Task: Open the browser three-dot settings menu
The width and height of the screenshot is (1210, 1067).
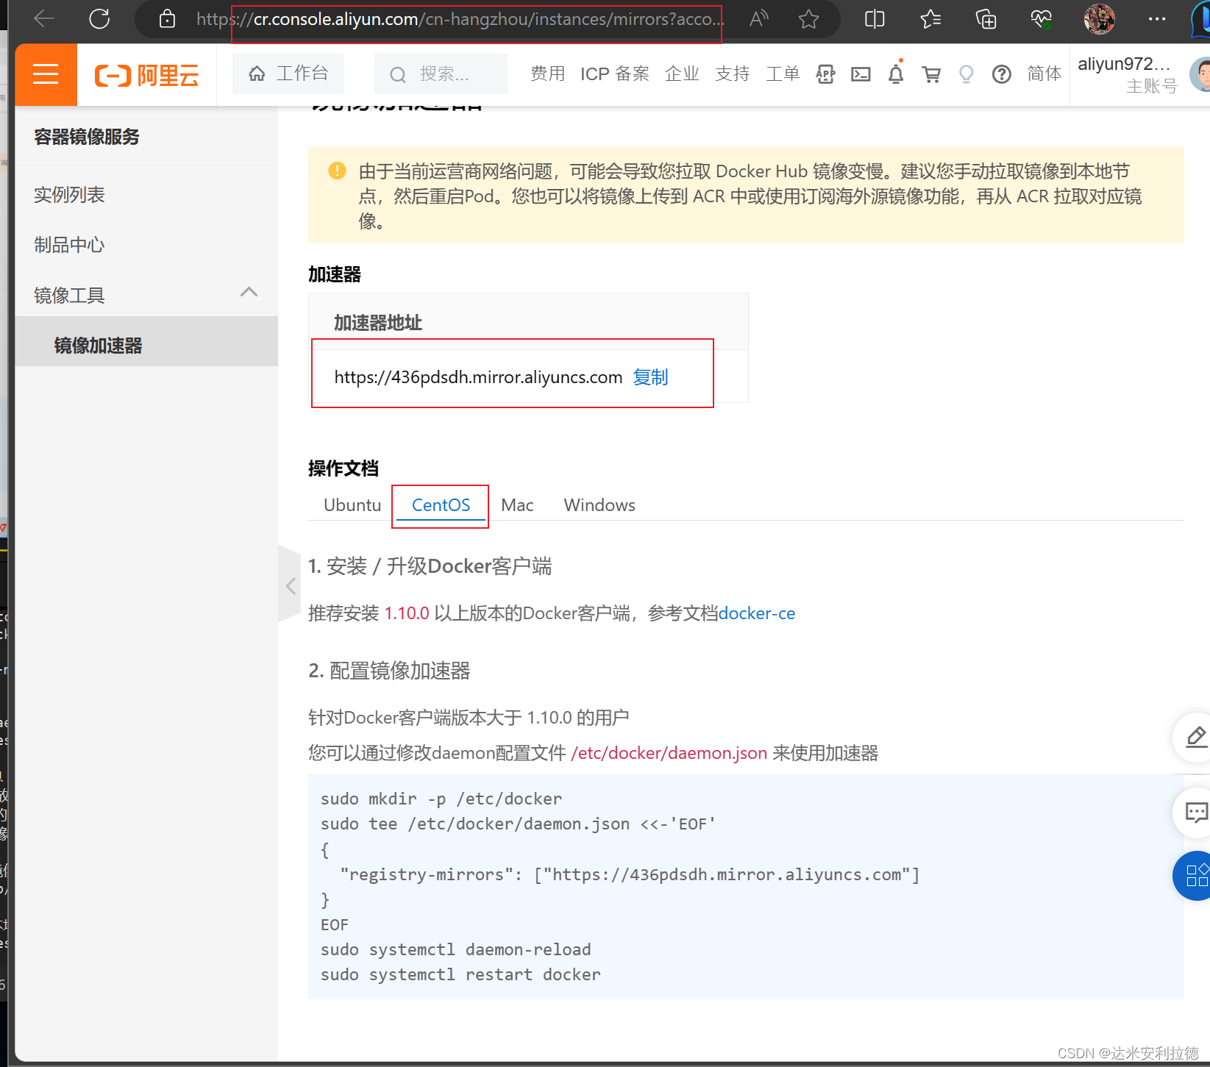Action: pyautogui.click(x=1157, y=19)
